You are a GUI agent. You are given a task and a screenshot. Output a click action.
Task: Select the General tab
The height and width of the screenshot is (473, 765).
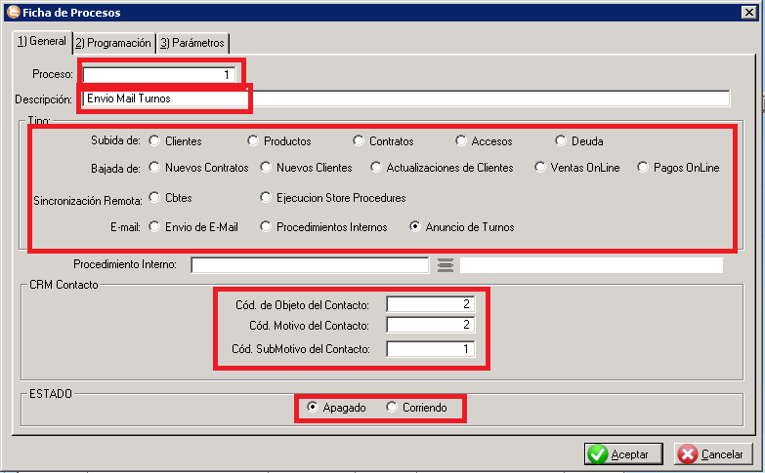tap(41, 42)
